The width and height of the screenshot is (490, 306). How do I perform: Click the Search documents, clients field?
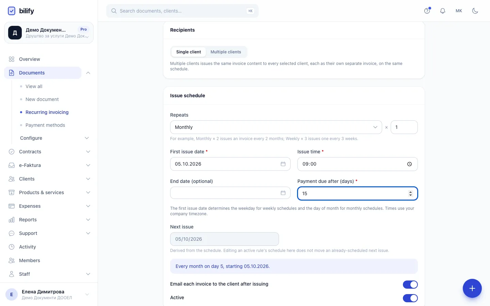click(x=182, y=11)
